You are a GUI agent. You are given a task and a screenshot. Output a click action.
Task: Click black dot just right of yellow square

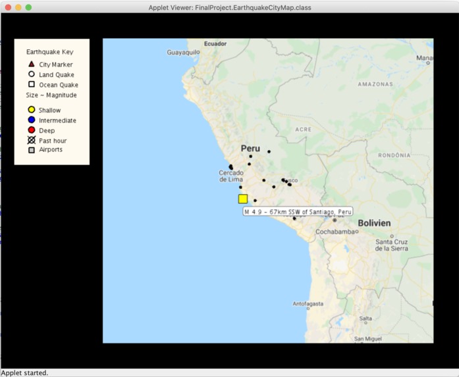255,201
